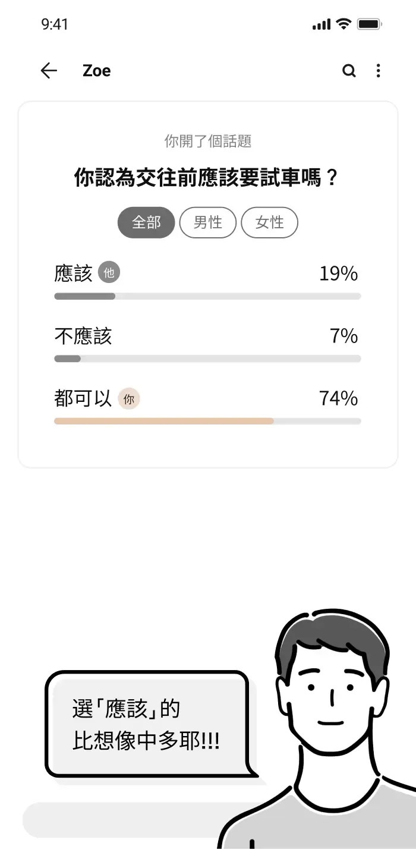This screenshot has width=416, height=849.
Task: Tap the Wi-Fi icon in the status bar
Action: point(342,24)
